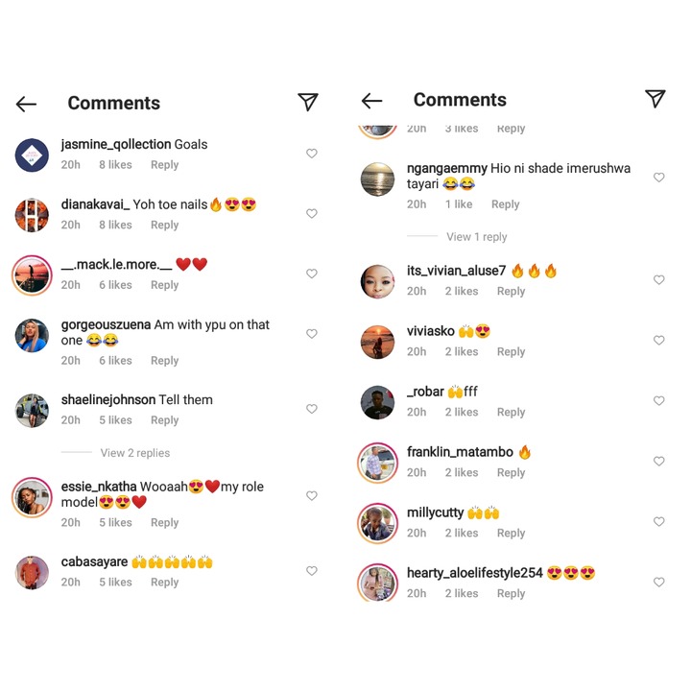
Task: Like dianakavai_'s toe nails comment
Action: click(x=312, y=213)
